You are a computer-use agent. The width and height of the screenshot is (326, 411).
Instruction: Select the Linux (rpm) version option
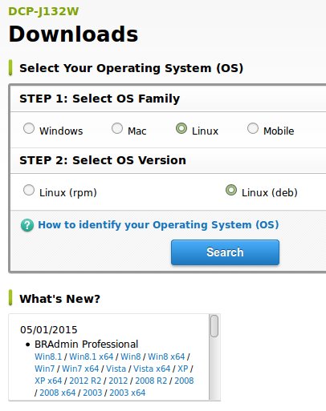(29, 190)
